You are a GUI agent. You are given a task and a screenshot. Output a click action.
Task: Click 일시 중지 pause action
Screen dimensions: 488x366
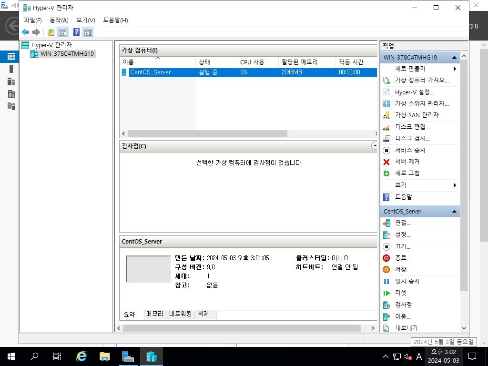click(x=407, y=281)
